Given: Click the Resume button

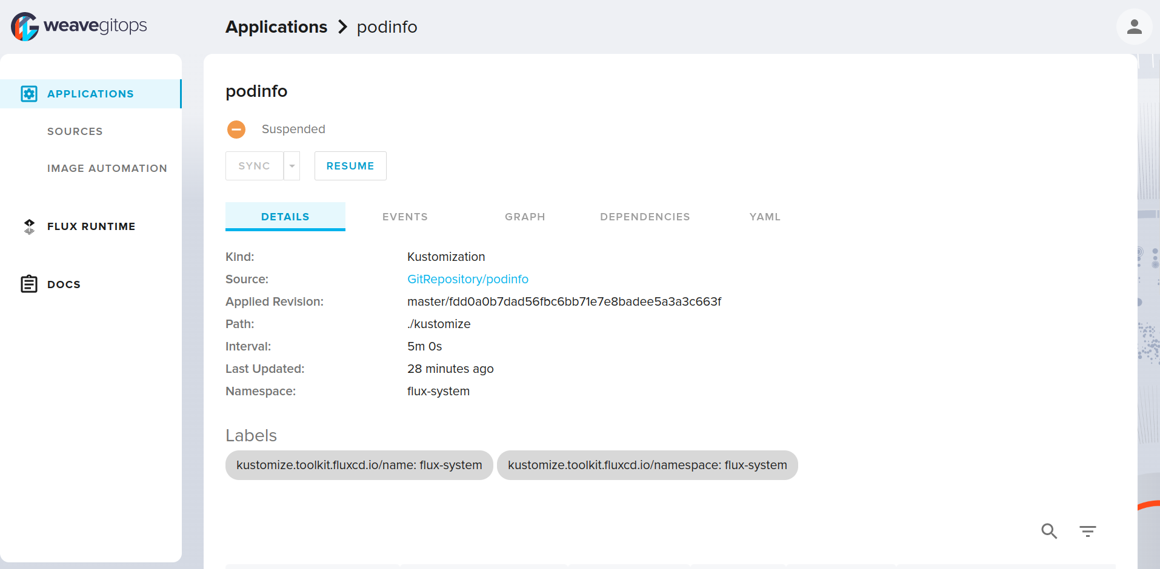Looking at the screenshot, I should point(350,166).
